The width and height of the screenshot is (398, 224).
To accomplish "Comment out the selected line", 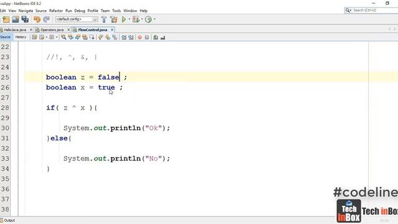I will click(x=155, y=37).
